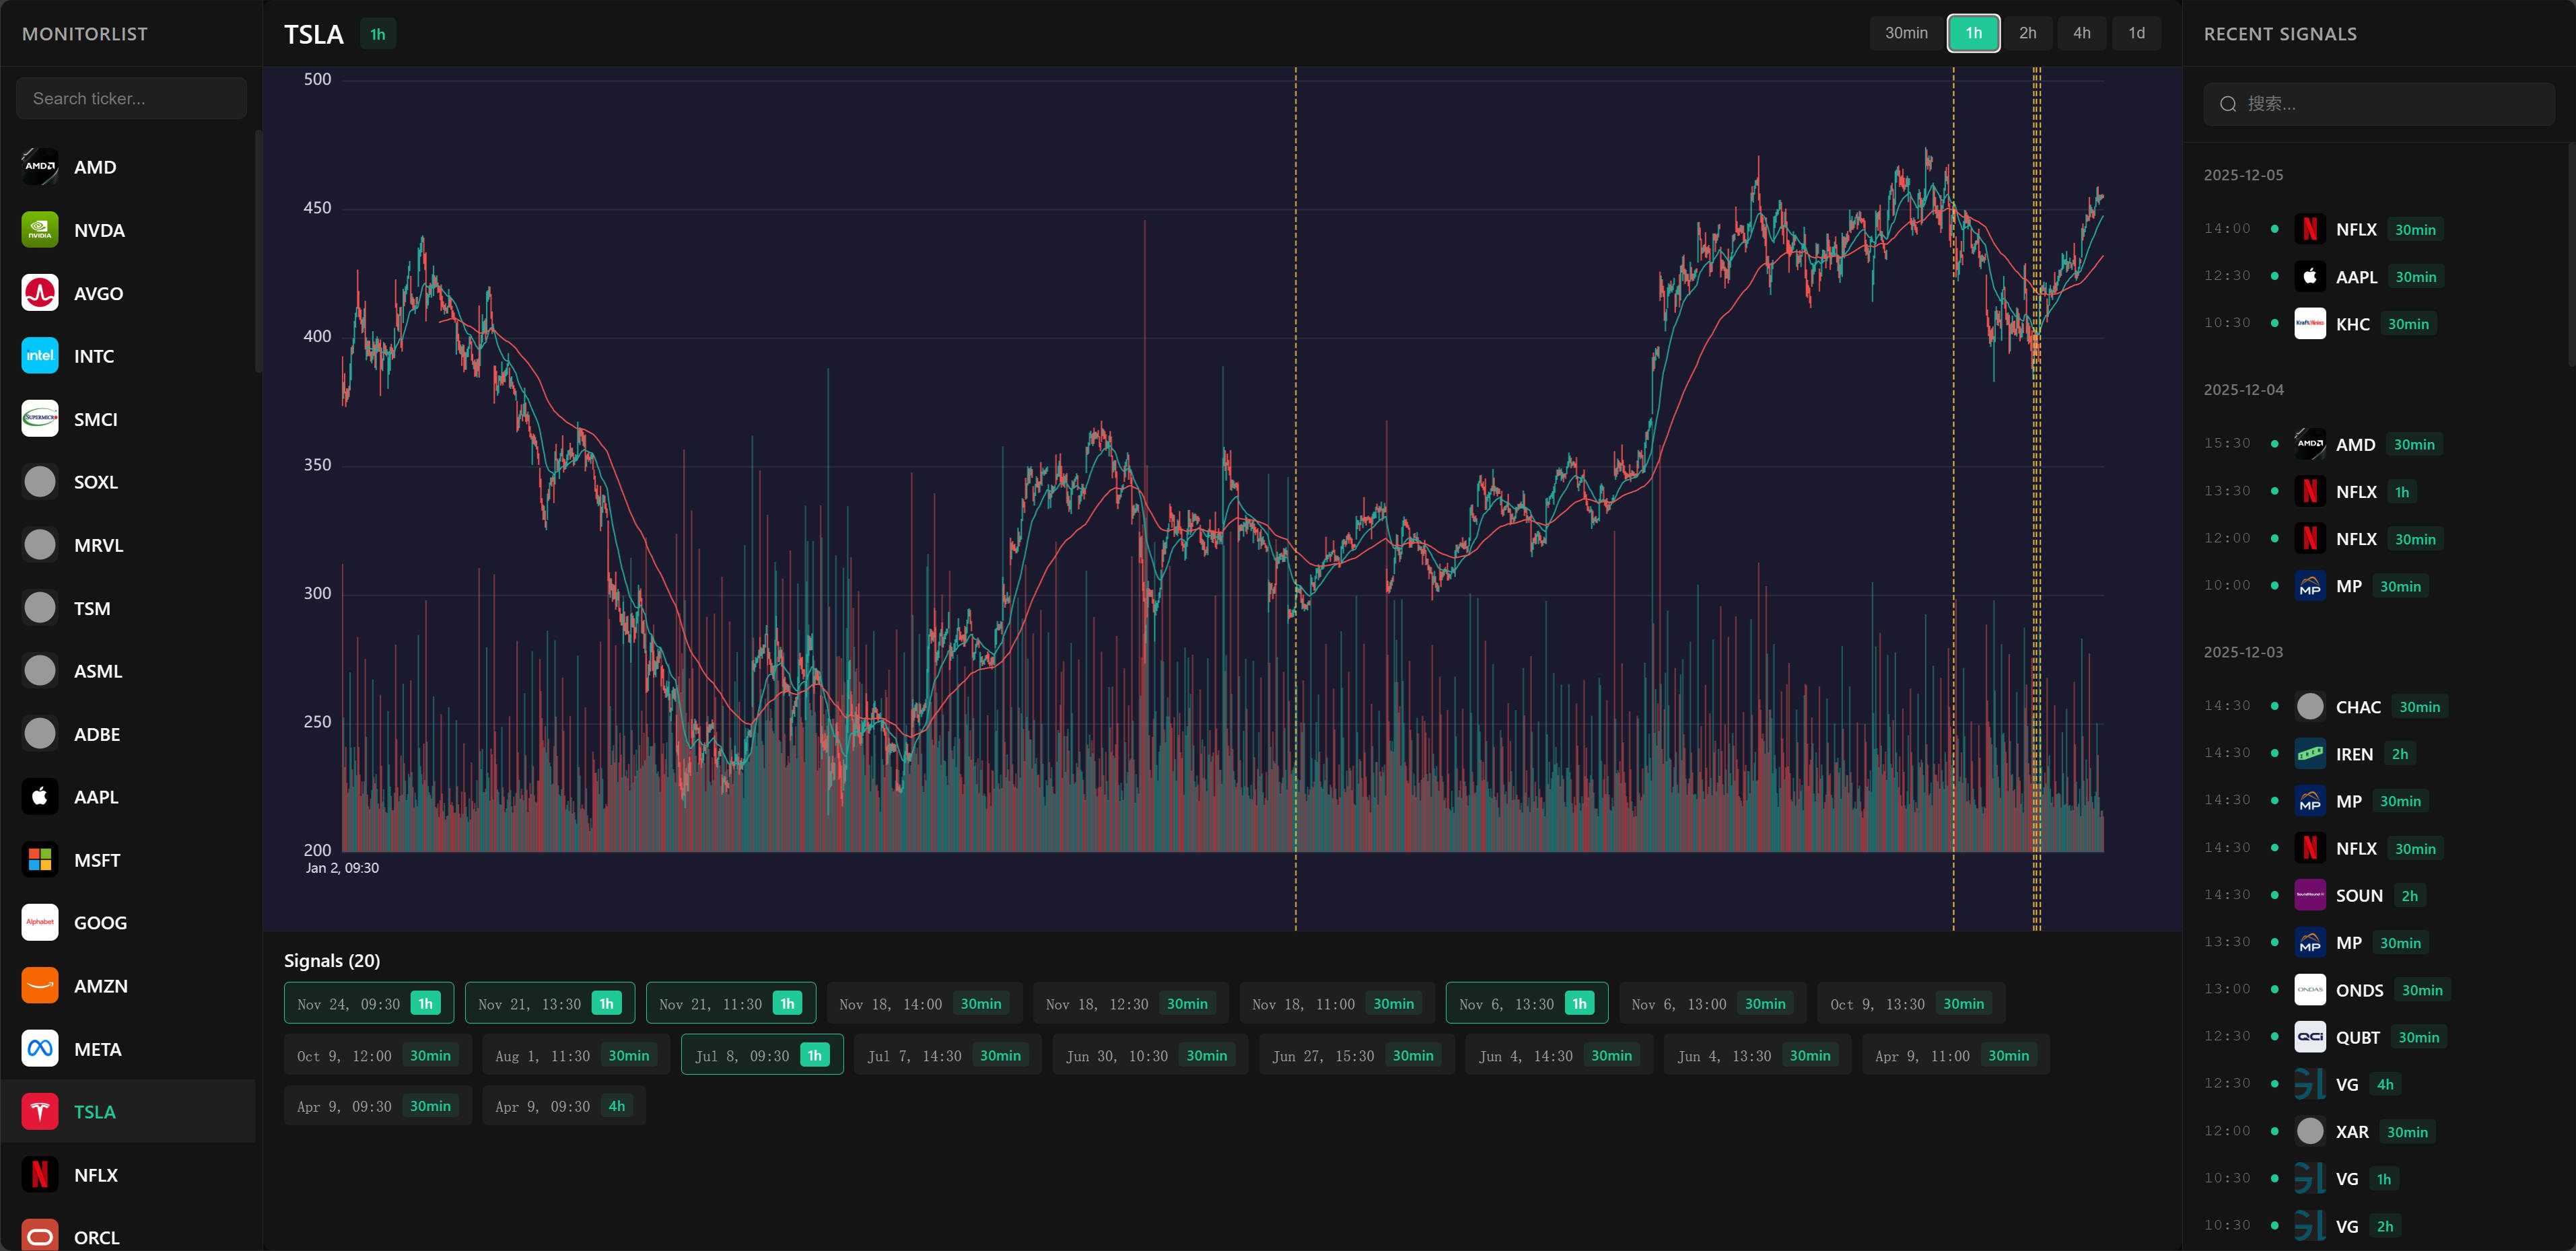Image resolution: width=2576 pixels, height=1251 pixels.
Task: Click the NVDA logo icon in the monitorlist
Action: pyautogui.click(x=40, y=230)
